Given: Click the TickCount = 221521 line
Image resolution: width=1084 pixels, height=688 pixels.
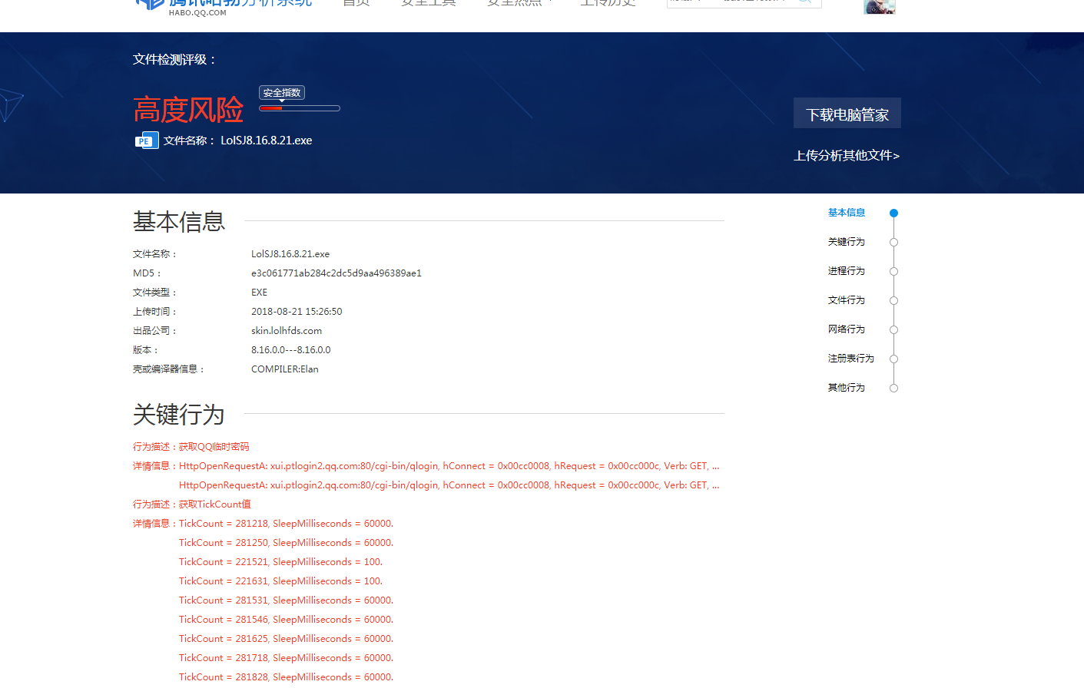Looking at the screenshot, I should click(281, 562).
